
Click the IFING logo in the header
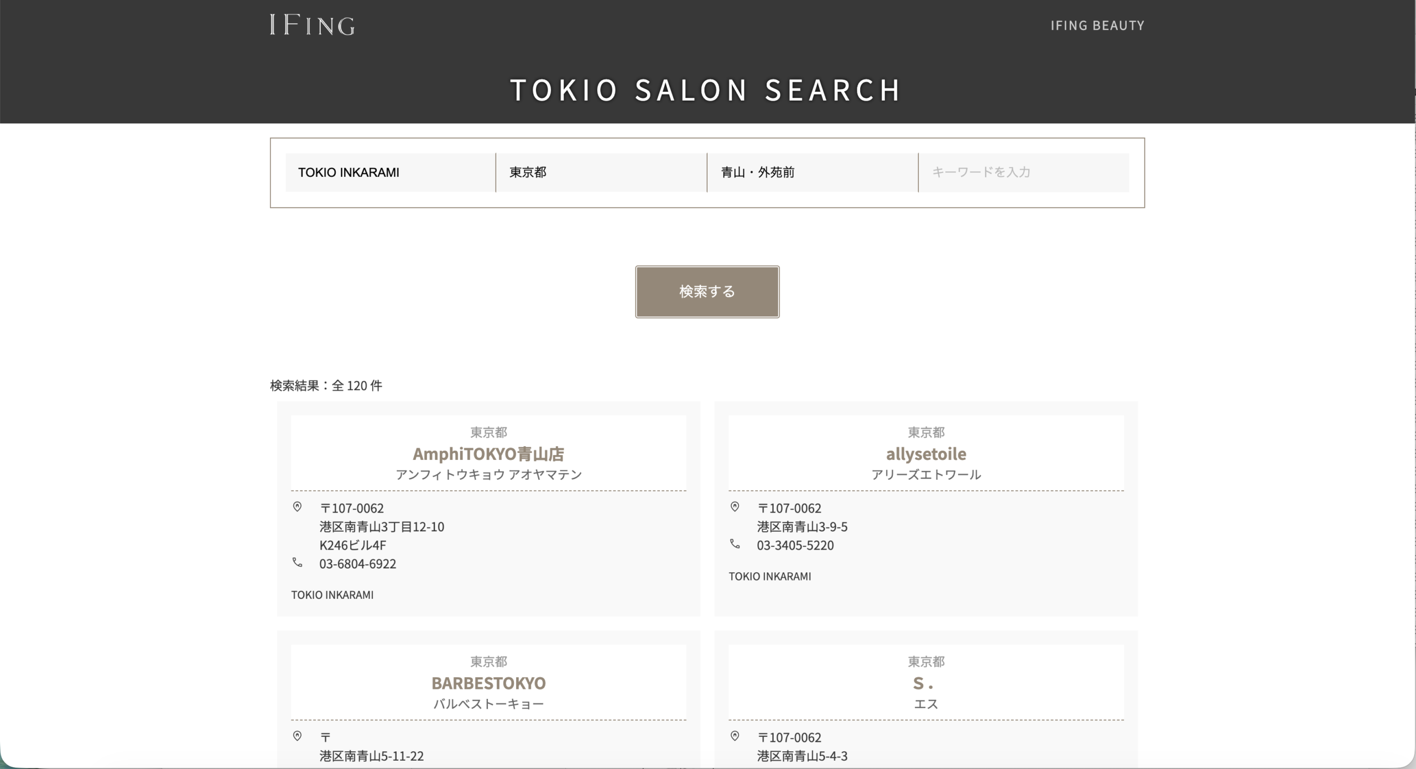point(311,24)
